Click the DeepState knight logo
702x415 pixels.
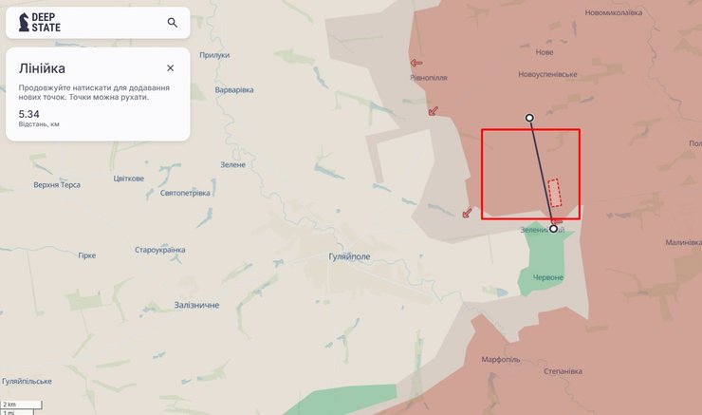click(x=24, y=22)
